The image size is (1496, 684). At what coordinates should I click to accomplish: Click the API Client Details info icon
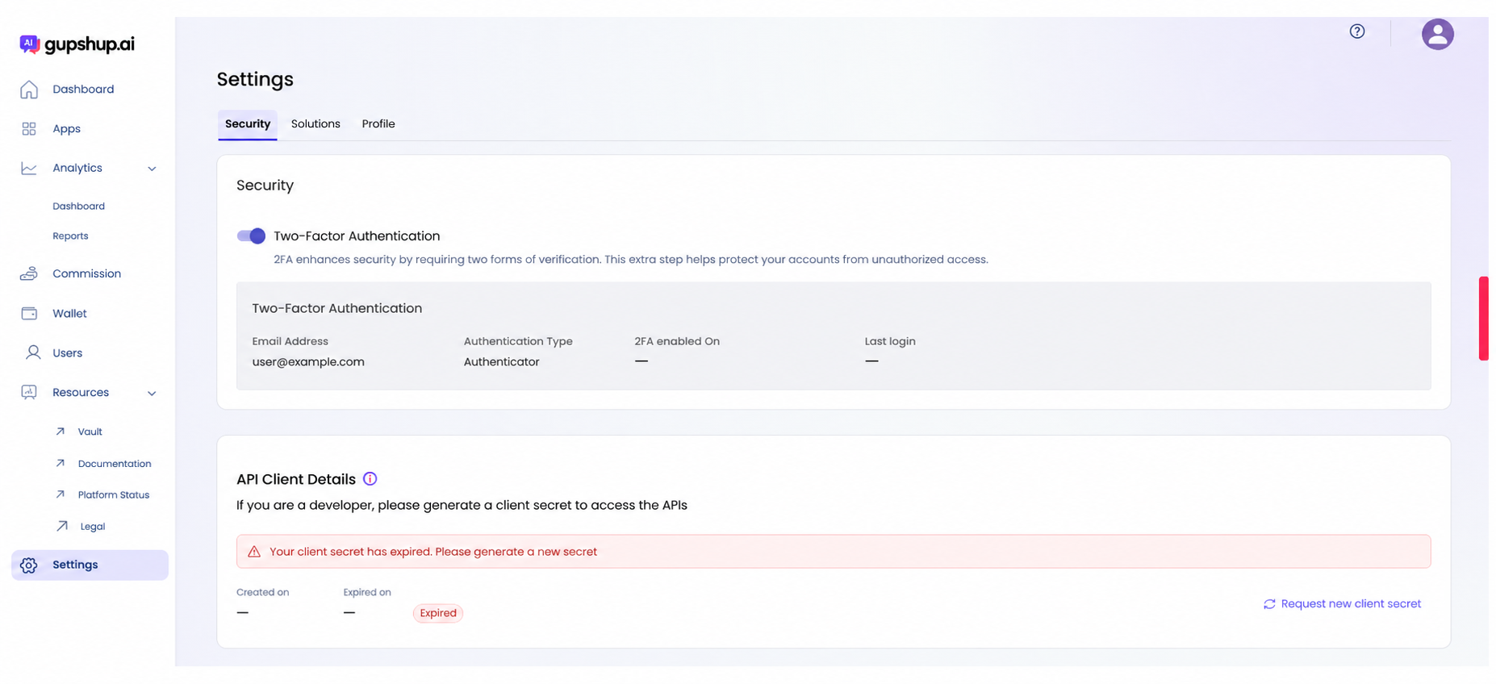(x=370, y=479)
